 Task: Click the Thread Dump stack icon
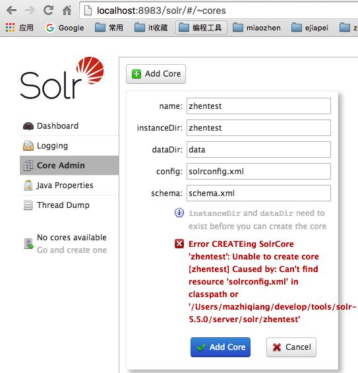tap(28, 205)
